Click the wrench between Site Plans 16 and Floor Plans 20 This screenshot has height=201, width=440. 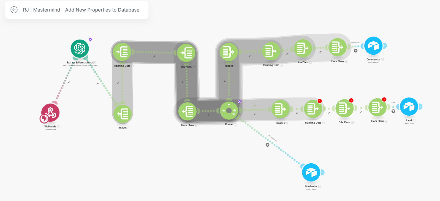pyautogui.click(x=182, y=82)
